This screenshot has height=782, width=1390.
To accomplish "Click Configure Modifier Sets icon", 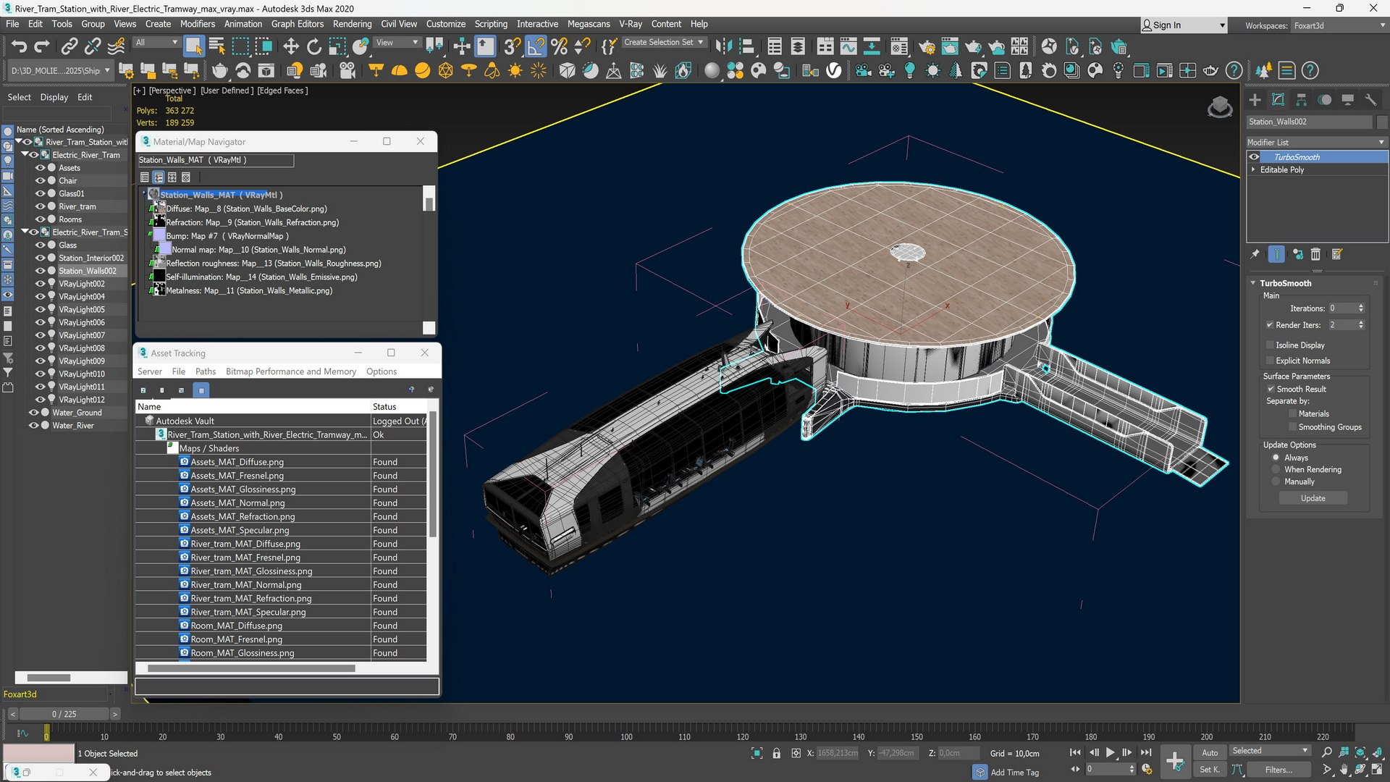I will (1337, 254).
